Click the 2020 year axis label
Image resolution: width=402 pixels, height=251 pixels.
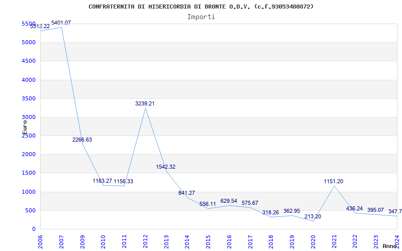313,241
